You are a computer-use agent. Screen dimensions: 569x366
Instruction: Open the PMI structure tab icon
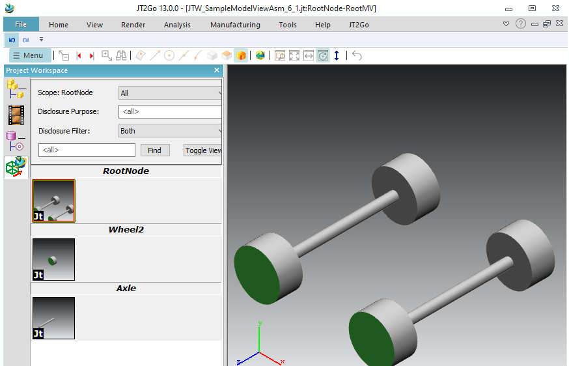[16, 141]
